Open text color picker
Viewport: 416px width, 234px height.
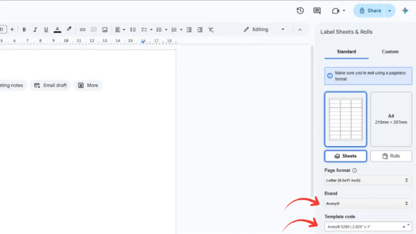[x=57, y=29]
